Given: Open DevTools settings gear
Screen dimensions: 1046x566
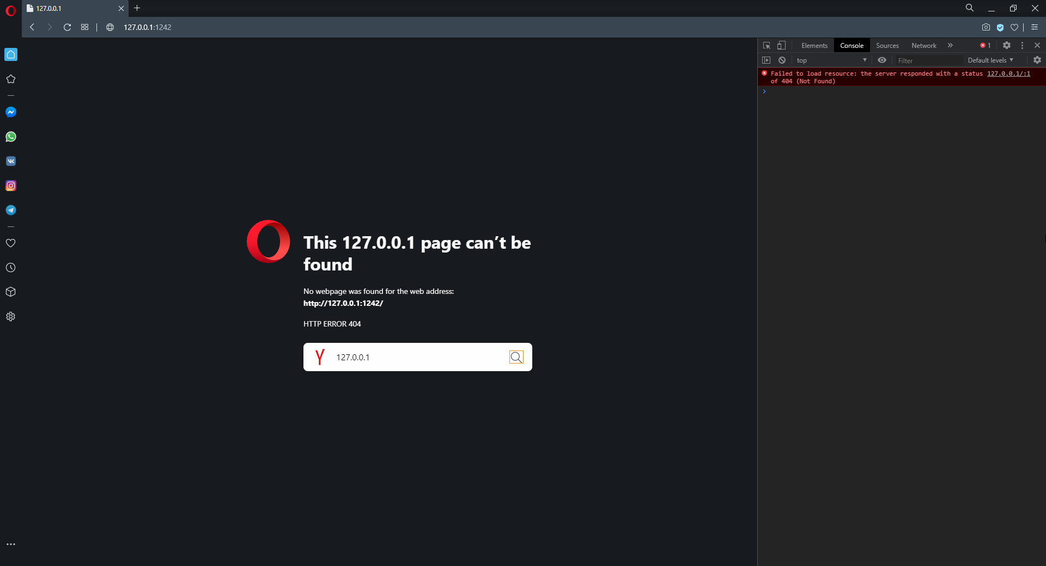Looking at the screenshot, I should click(1007, 45).
